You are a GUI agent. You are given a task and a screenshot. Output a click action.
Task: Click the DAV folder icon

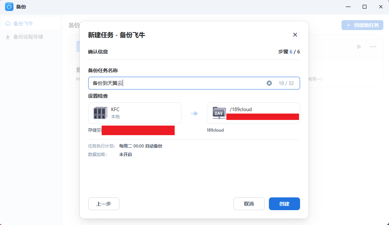219,113
